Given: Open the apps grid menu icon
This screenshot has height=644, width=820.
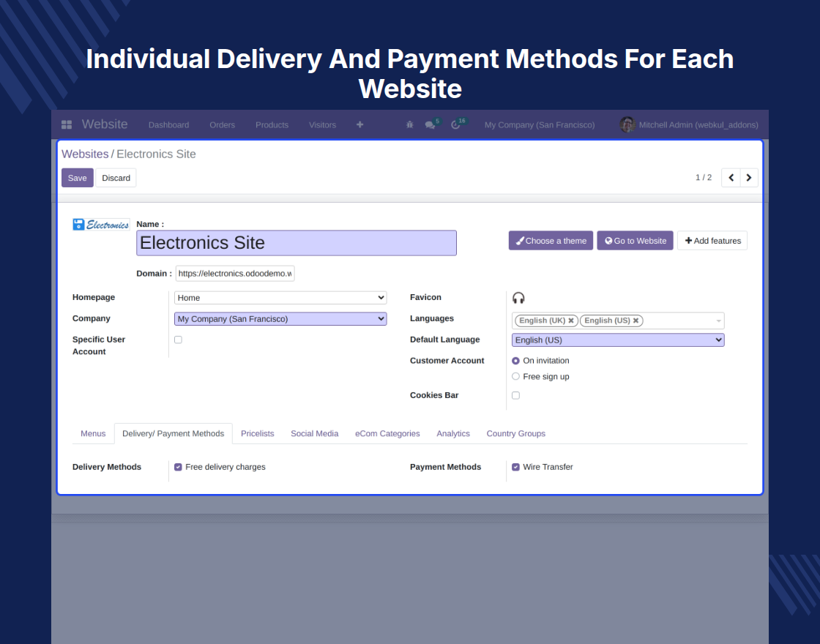Looking at the screenshot, I should pyautogui.click(x=67, y=124).
